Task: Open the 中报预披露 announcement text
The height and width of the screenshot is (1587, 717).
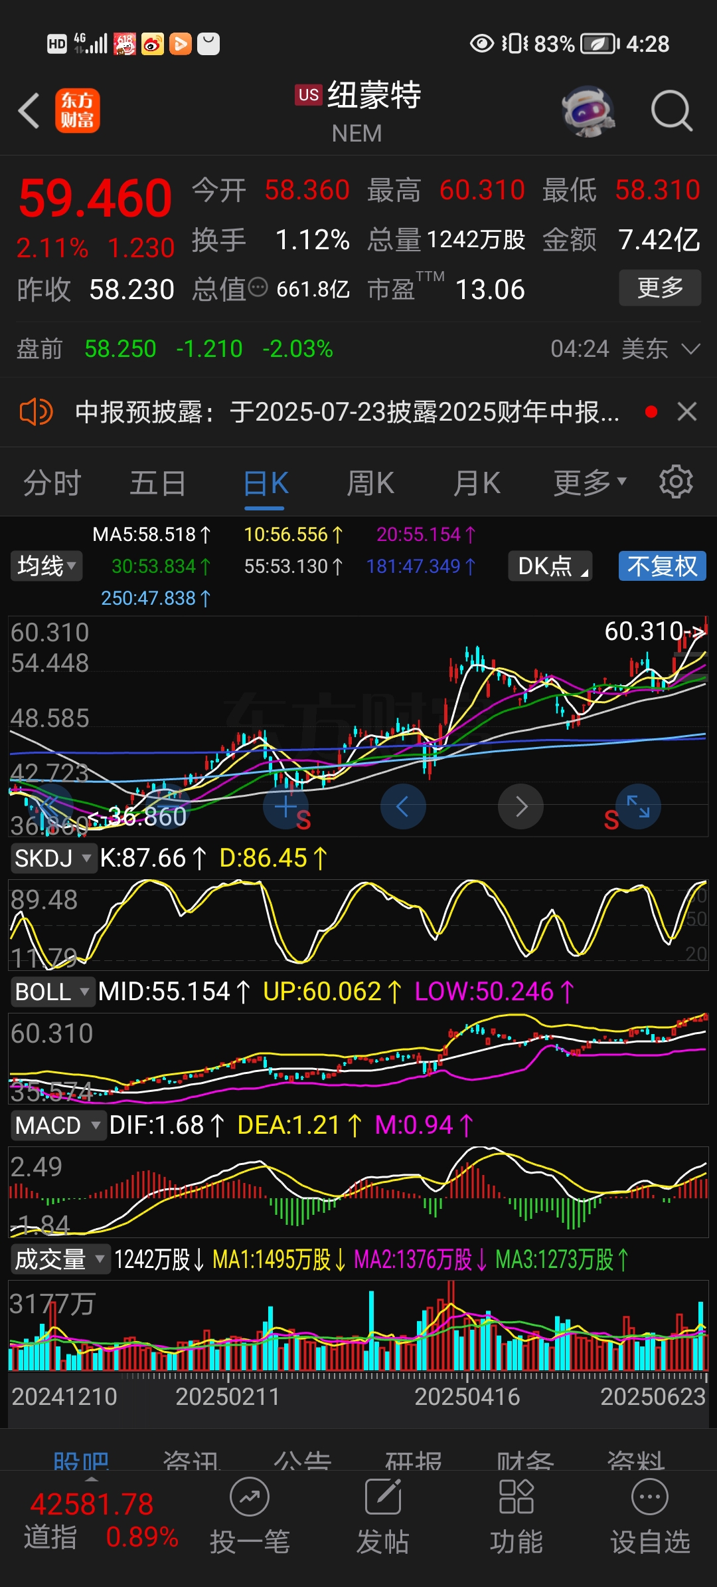Action: (347, 412)
